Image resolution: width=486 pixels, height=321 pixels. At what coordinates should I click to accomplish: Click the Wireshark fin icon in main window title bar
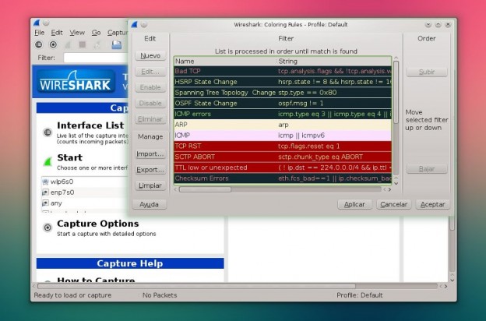click(37, 23)
